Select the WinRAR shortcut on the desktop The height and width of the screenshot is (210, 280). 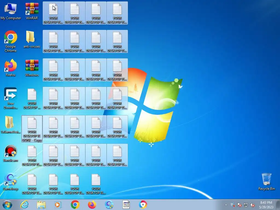(32, 11)
